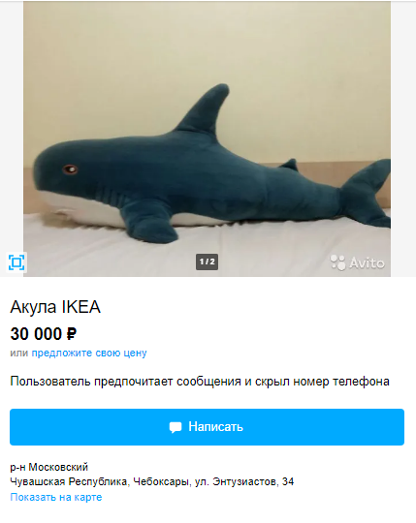The height and width of the screenshot is (523, 416).
Task: Click the hidden phone number notice text
Action: click(200, 382)
